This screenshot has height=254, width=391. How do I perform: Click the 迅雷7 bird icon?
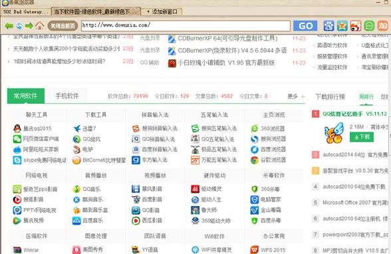tap(76, 128)
